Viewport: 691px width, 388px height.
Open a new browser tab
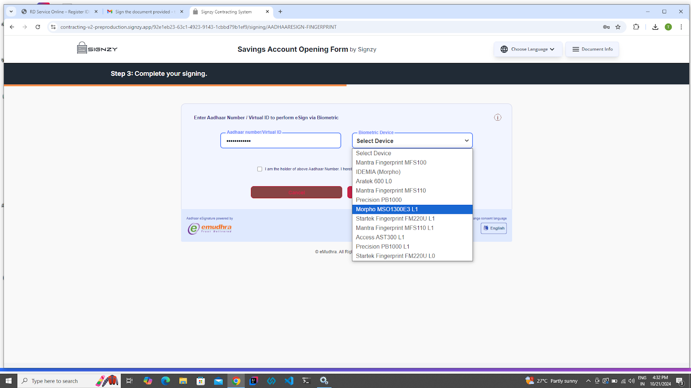tap(280, 12)
